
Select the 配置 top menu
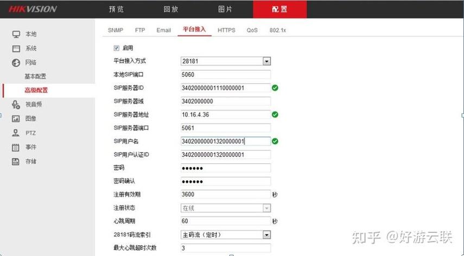coord(279,9)
